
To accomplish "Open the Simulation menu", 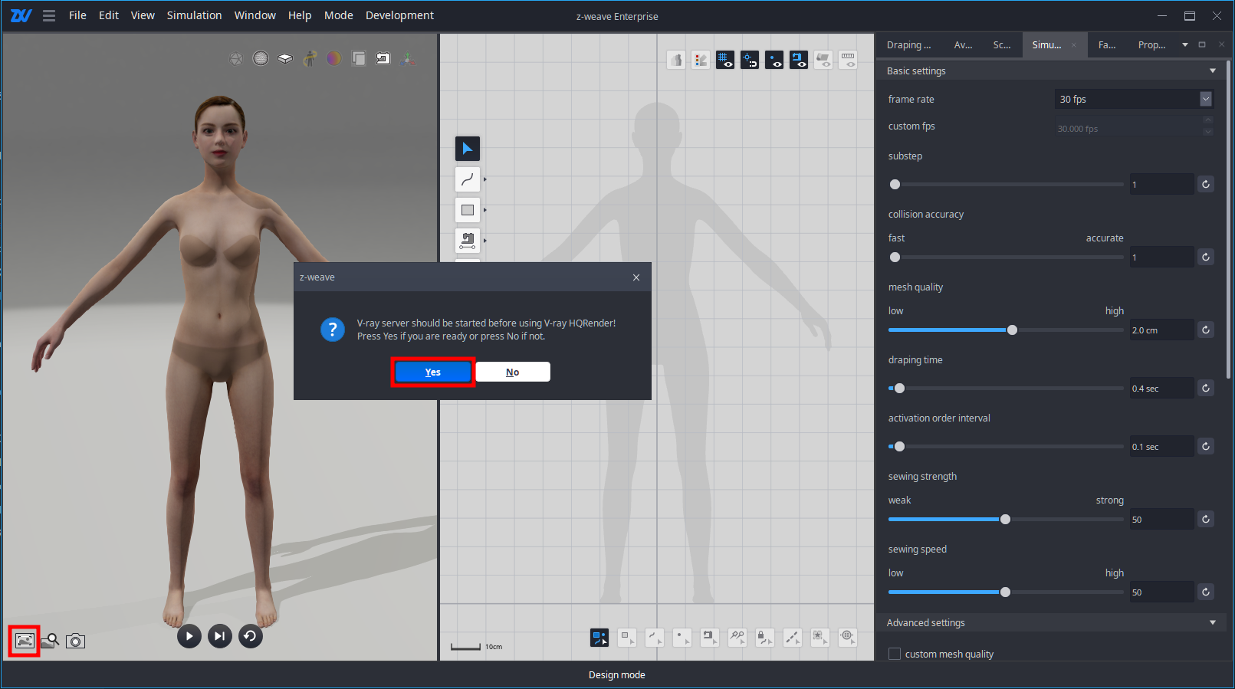I will point(194,15).
